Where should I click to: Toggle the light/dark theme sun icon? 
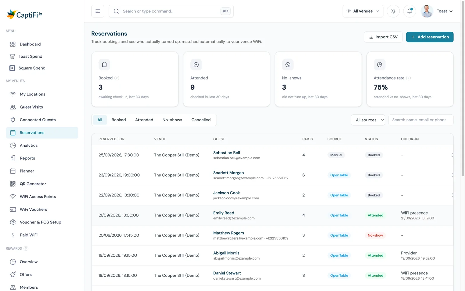pos(393,11)
